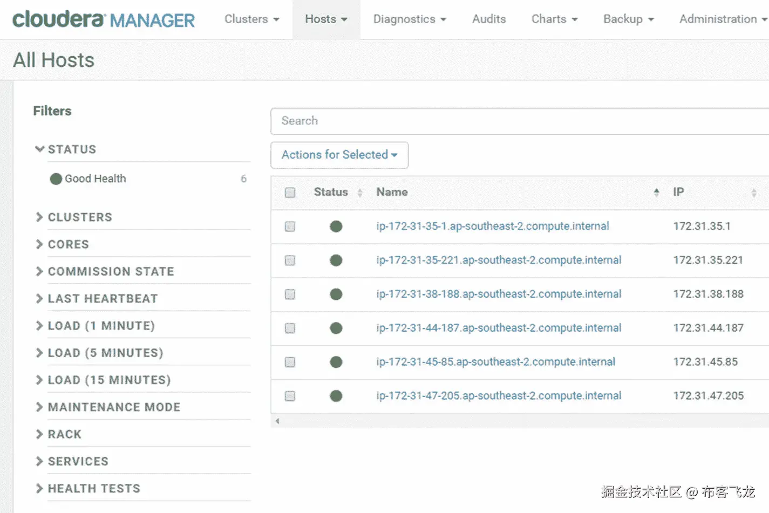Expand the CLUSTERS filter
Image resolution: width=769 pixels, height=513 pixels.
coord(74,217)
